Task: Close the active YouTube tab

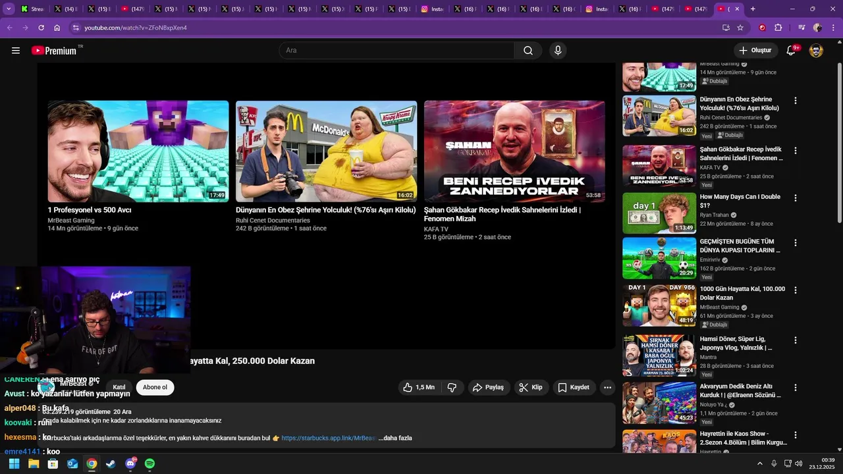Action: coord(737,9)
